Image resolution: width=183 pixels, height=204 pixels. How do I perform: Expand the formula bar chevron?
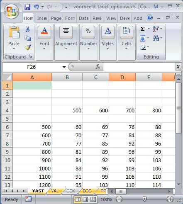coord(178,67)
